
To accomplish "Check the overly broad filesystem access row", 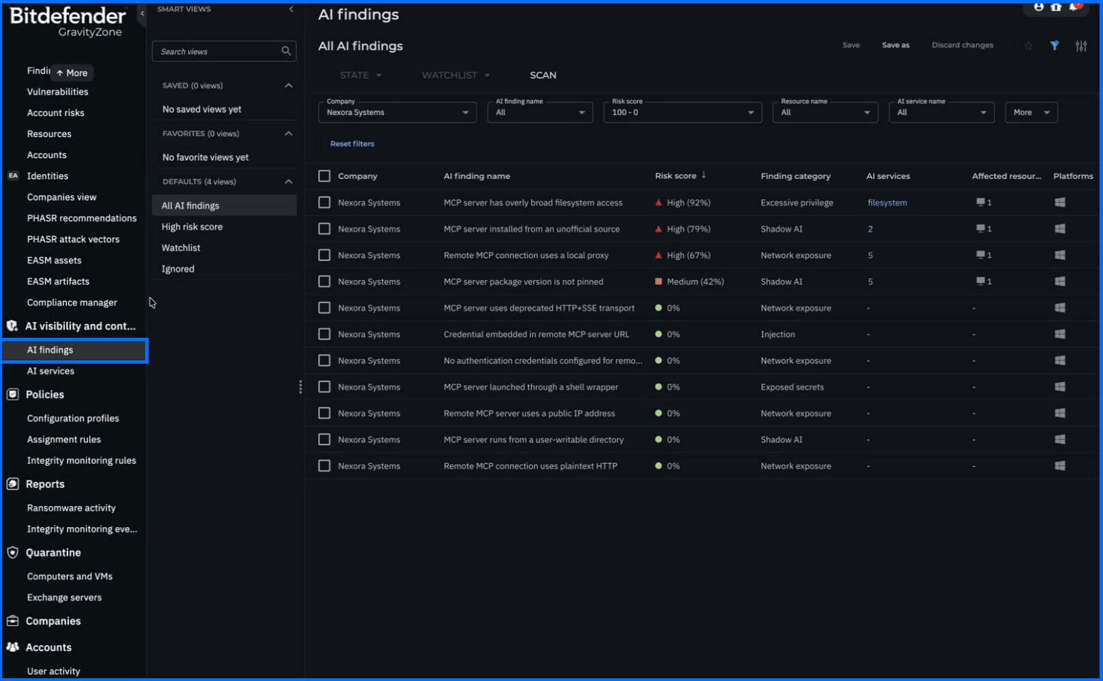I will (x=324, y=202).
